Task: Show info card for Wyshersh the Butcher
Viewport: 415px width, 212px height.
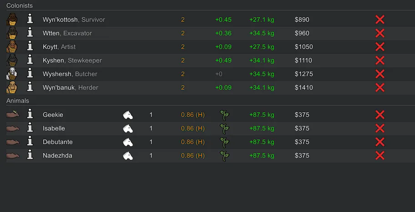Action: pos(30,74)
